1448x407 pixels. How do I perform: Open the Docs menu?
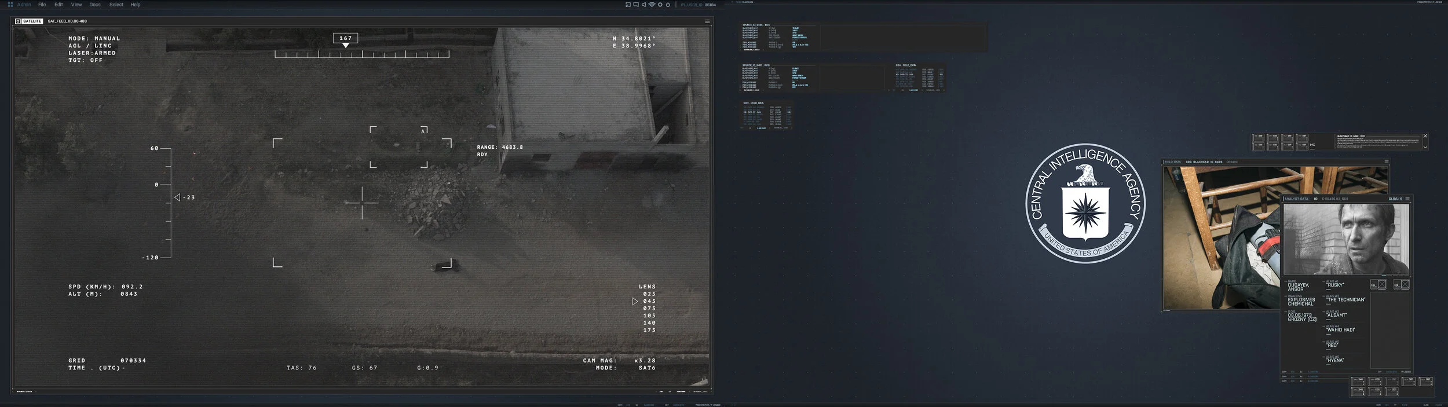[x=95, y=5]
